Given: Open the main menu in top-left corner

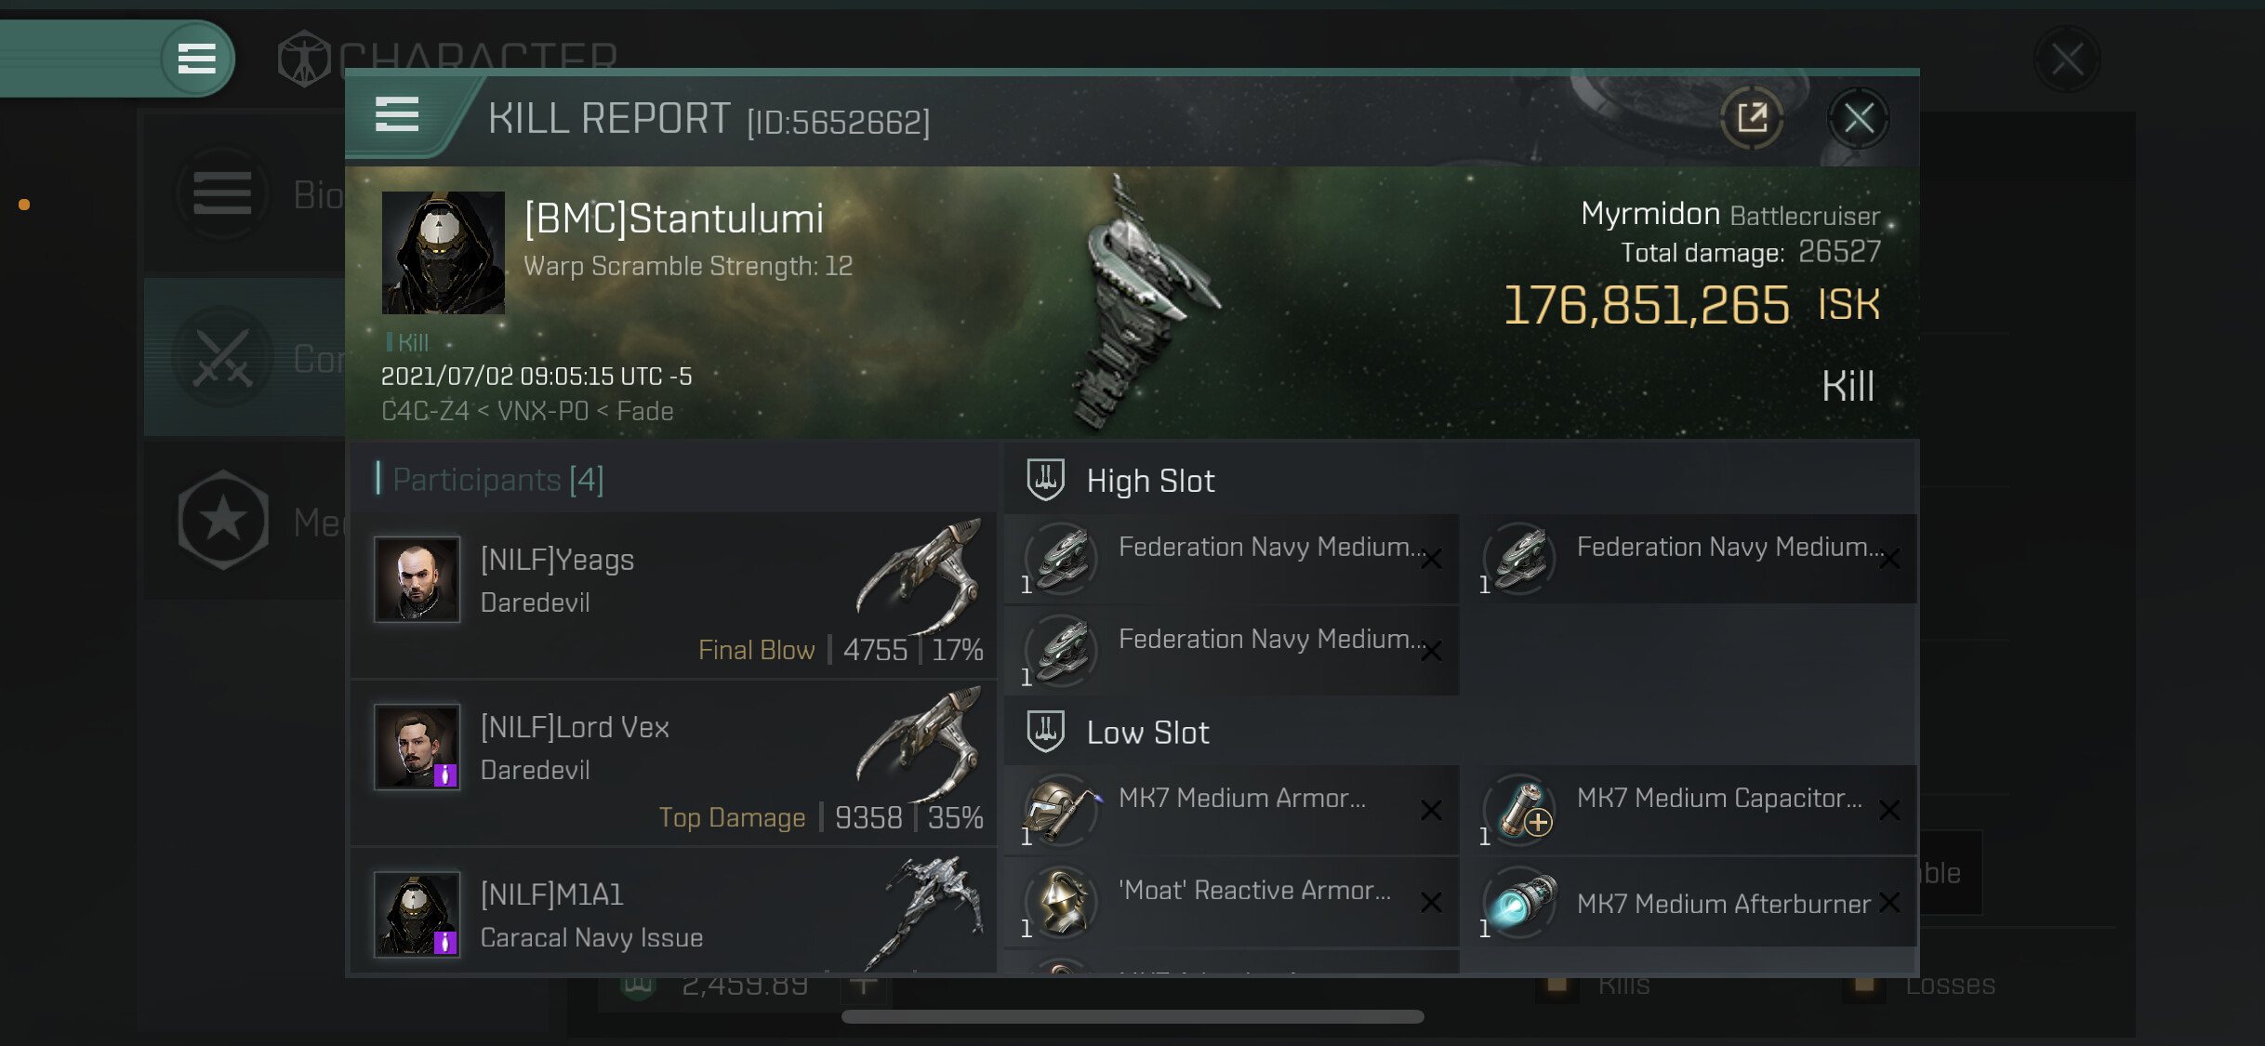Looking at the screenshot, I should pos(196,59).
